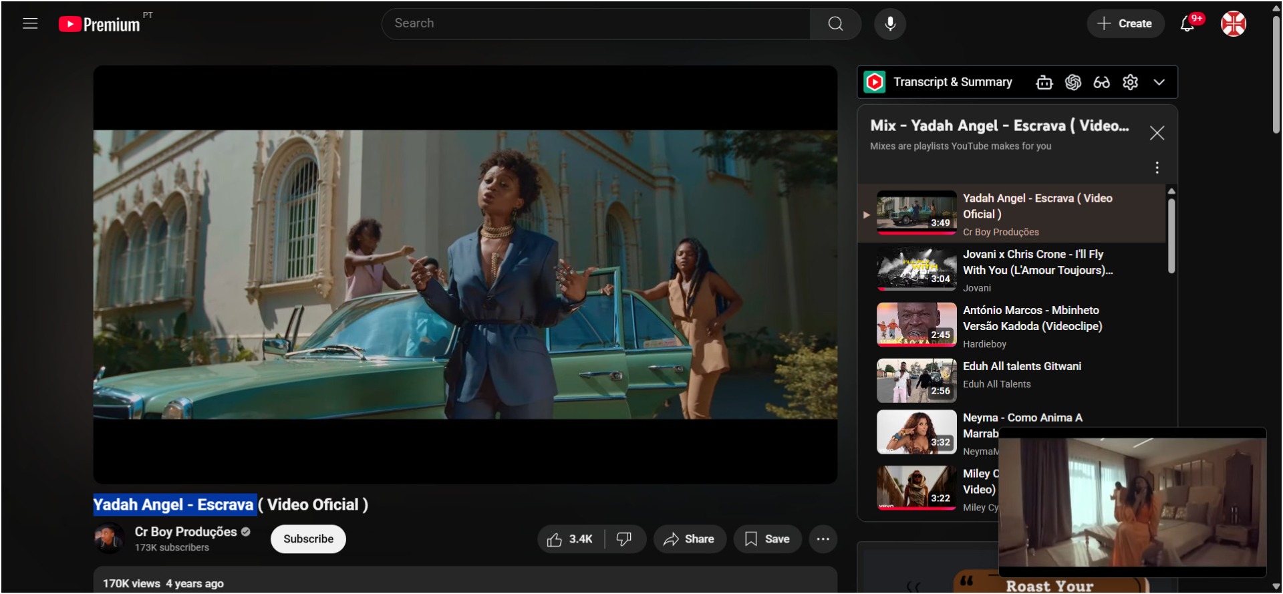Viewport: 1283px width, 594px height.
Task: Open Cr Boy Produções channel name
Action: 186,532
